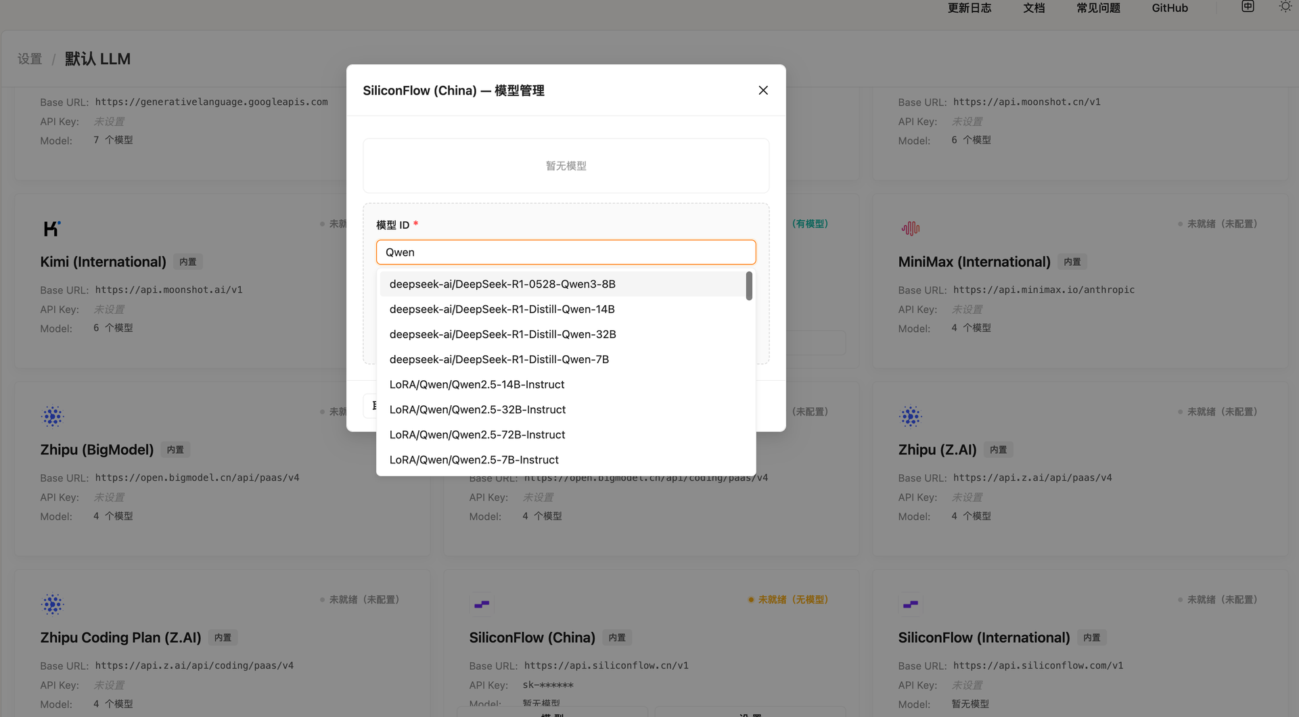
Task: Choose LoRA/Qwen/Qwen2.5-14B-Instruct model
Action: coord(562,384)
